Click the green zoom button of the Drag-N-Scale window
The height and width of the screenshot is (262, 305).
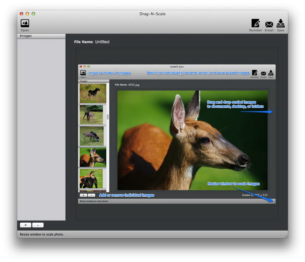click(x=33, y=14)
